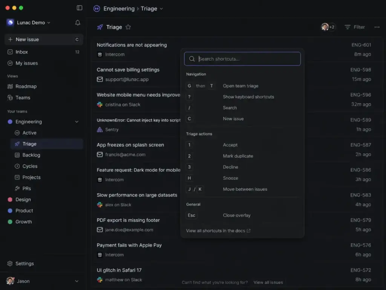
Task: Click the Projects grid icon
Action: click(x=17, y=177)
